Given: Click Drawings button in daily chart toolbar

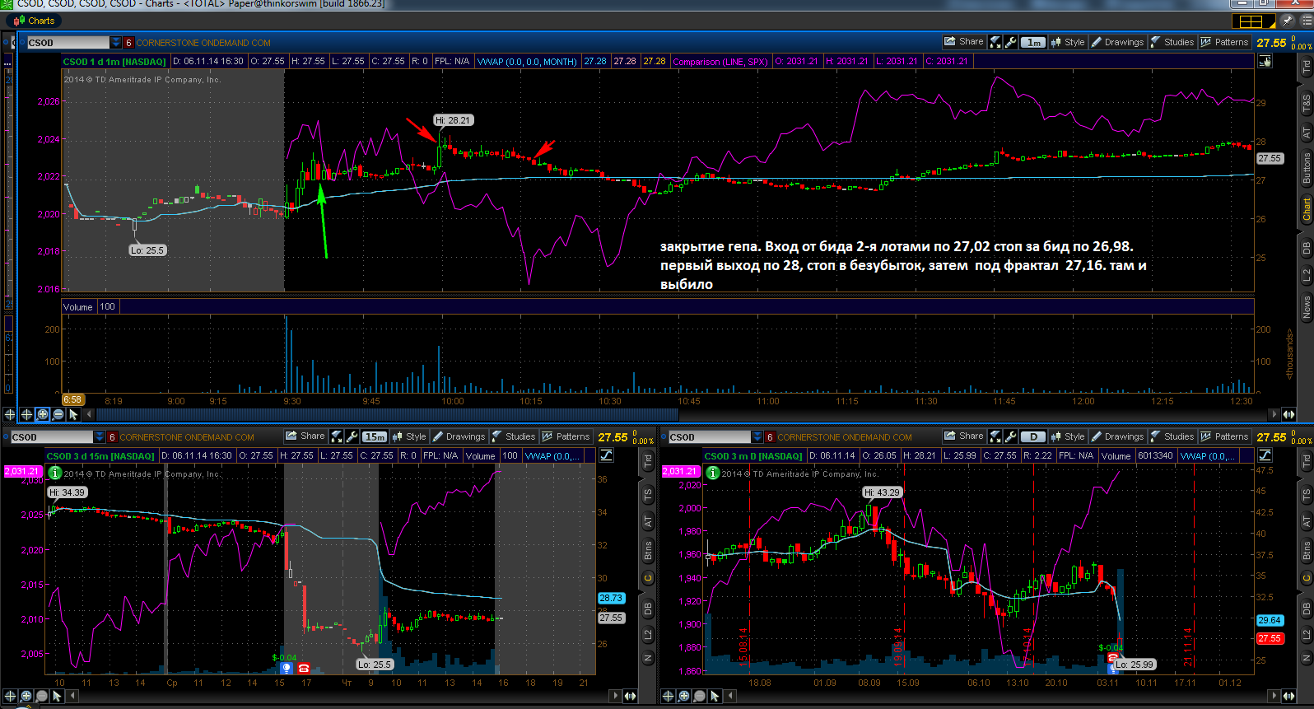Looking at the screenshot, I should [1117, 436].
